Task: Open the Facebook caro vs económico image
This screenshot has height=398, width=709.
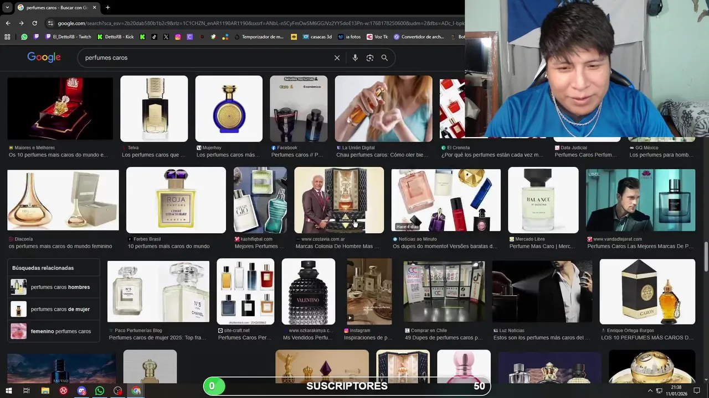Action: pos(299,108)
